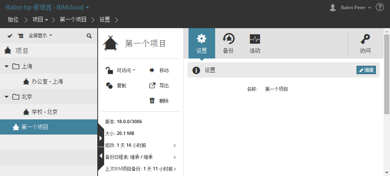This screenshot has width=390, height=176.
Task: Click the info icon in 设置 header
Action: point(196,70)
